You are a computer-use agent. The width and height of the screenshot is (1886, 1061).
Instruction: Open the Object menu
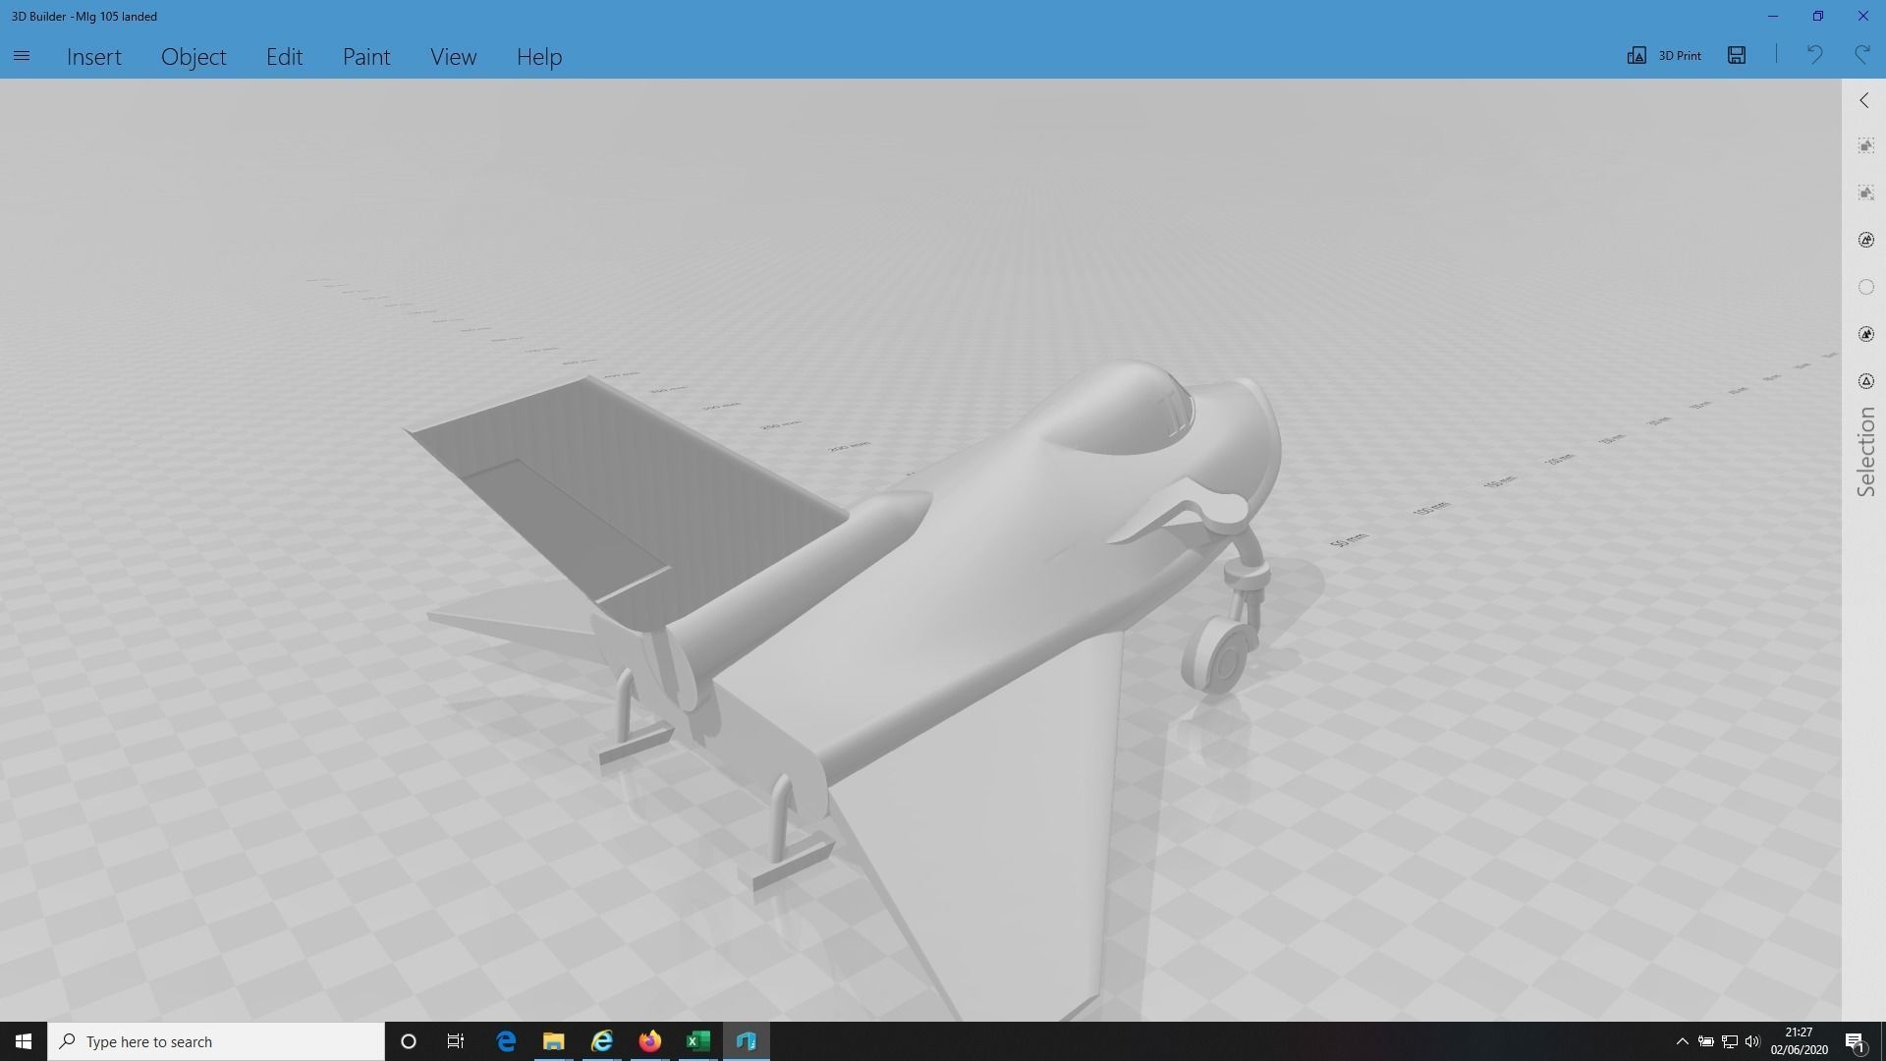(194, 56)
